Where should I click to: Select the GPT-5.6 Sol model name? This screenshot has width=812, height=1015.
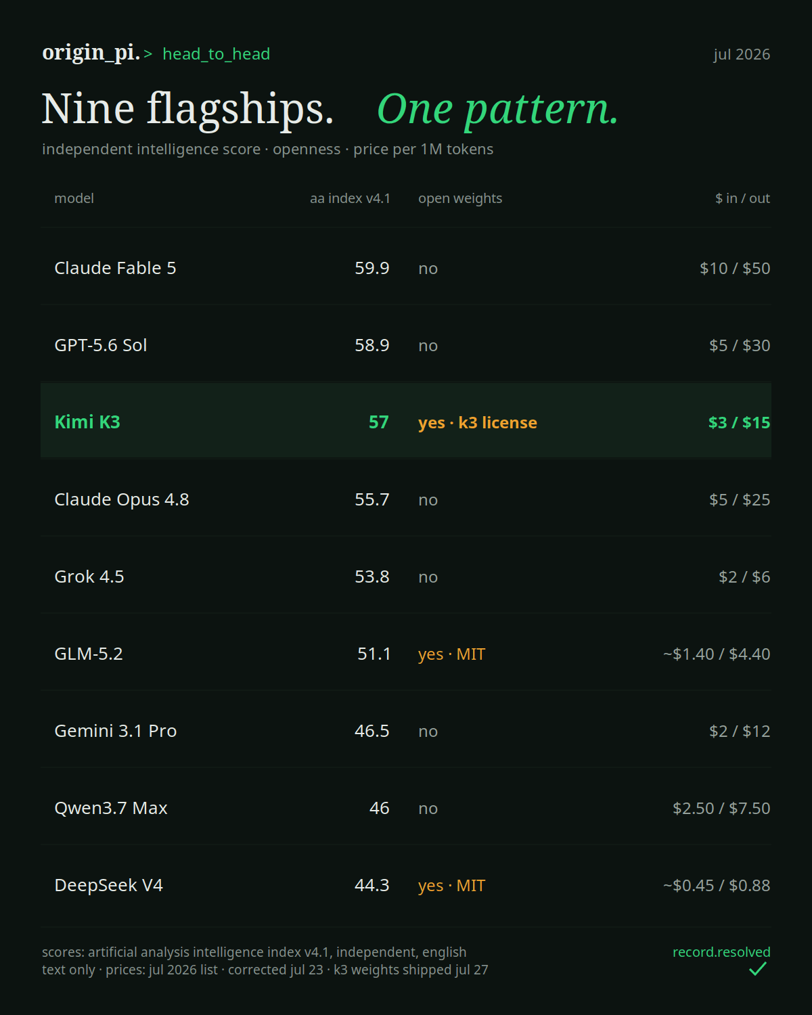(101, 345)
